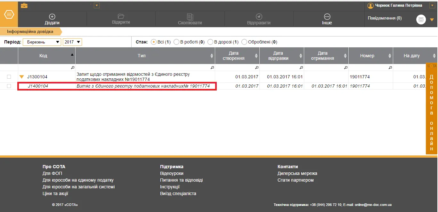Open the month dropdown showing Березень

(x=42, y=42)
